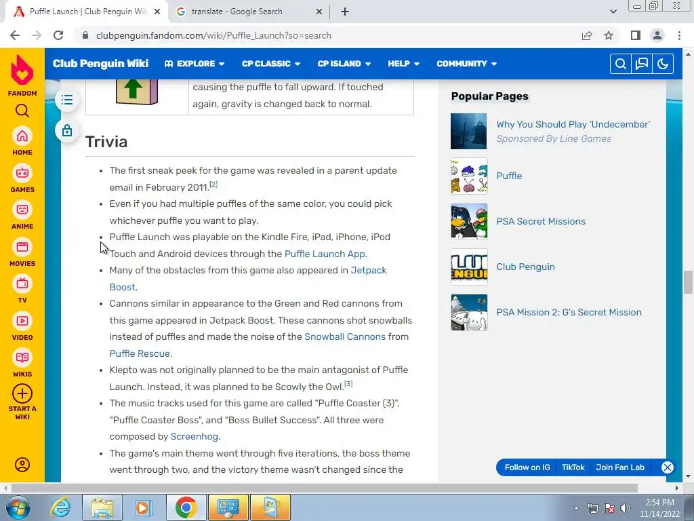Open Puffle popular page link
This screenshot has height=521, width=694.
point(509,176)
